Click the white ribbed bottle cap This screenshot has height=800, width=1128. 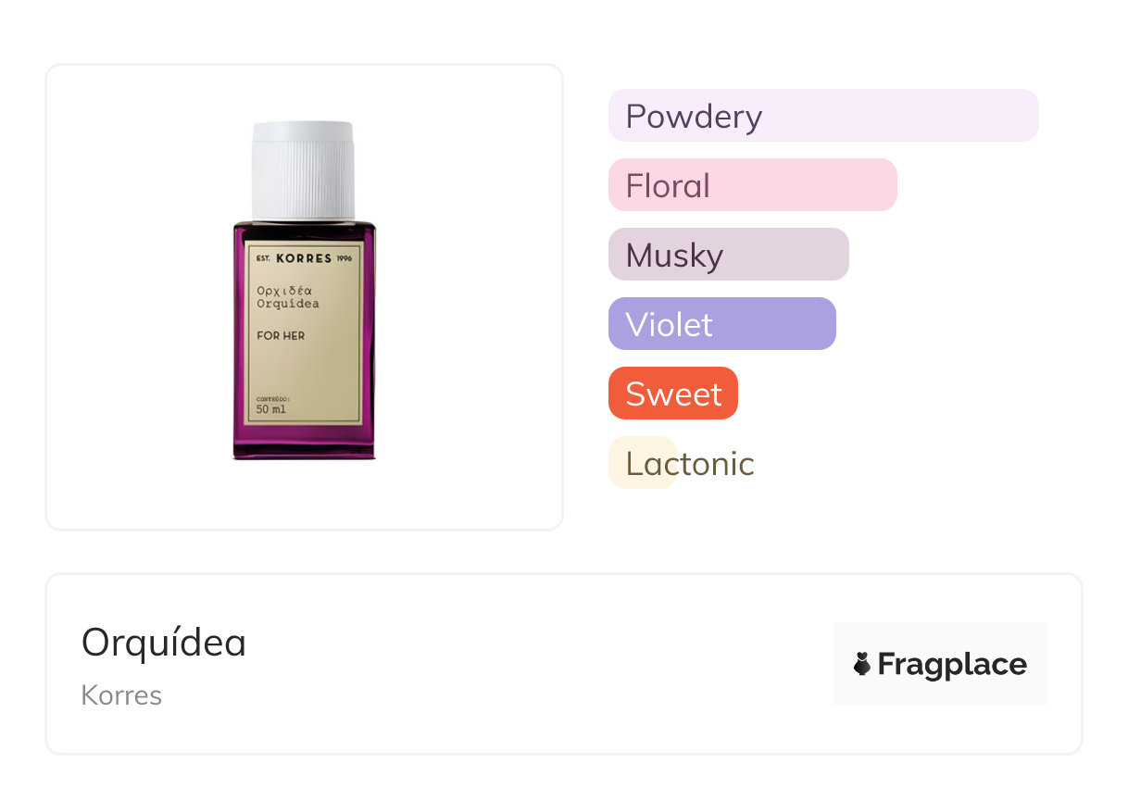tap(304, 171)
